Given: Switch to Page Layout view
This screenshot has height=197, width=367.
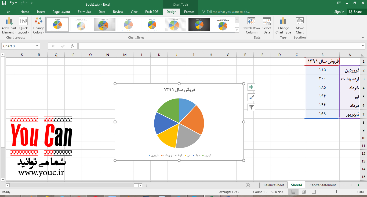Looking at the screenshot, I should point(304,192).
